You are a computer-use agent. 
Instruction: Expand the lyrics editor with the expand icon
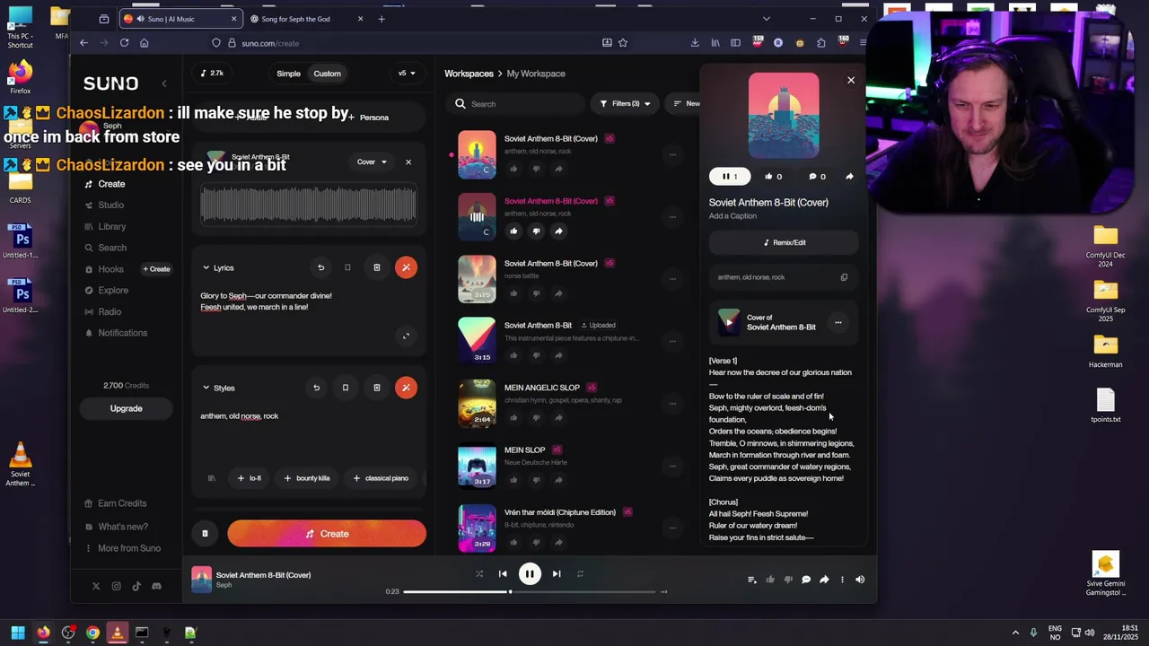click(x=406, y=336)
